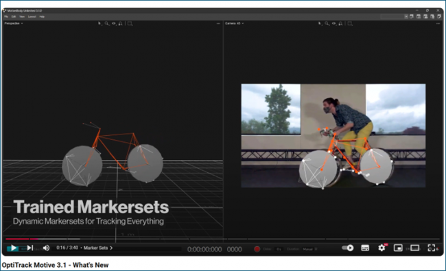Skip to the next video
446x271 pixels.
pos(30,248)
